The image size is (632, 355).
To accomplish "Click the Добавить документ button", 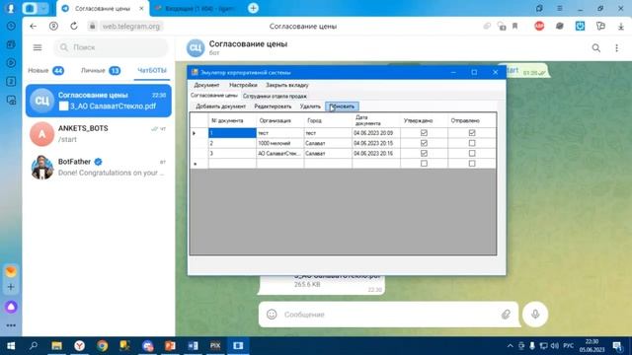I will [x=220, y=106].
